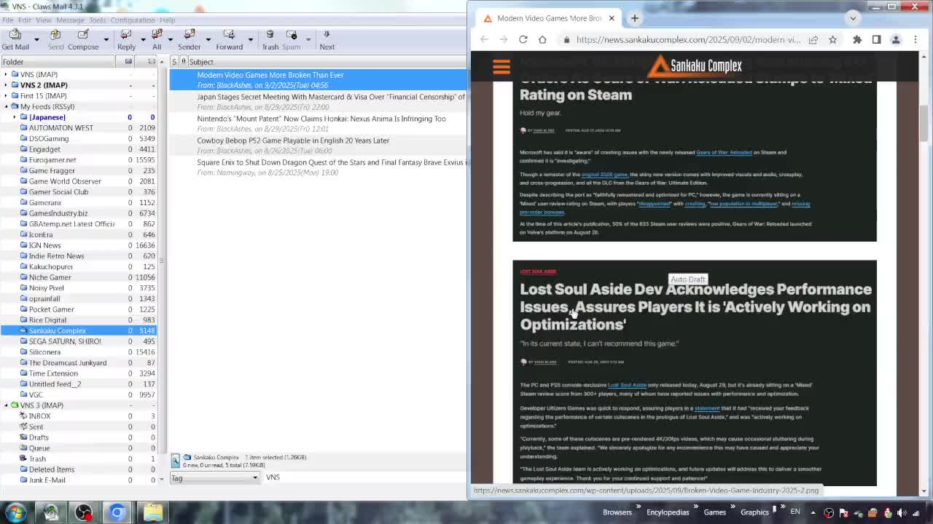Viewport: 933px width, 524px height.
Task: Click the Reply toolbar icon
Action: pos(126,39)
